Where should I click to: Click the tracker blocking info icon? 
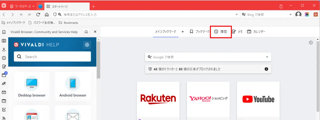(x=266, y=69)
